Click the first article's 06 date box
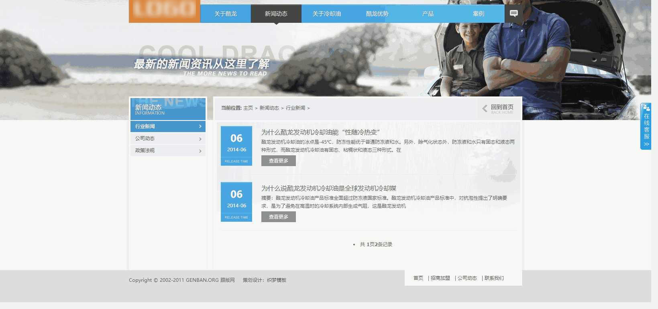 [x=236, y=146]
